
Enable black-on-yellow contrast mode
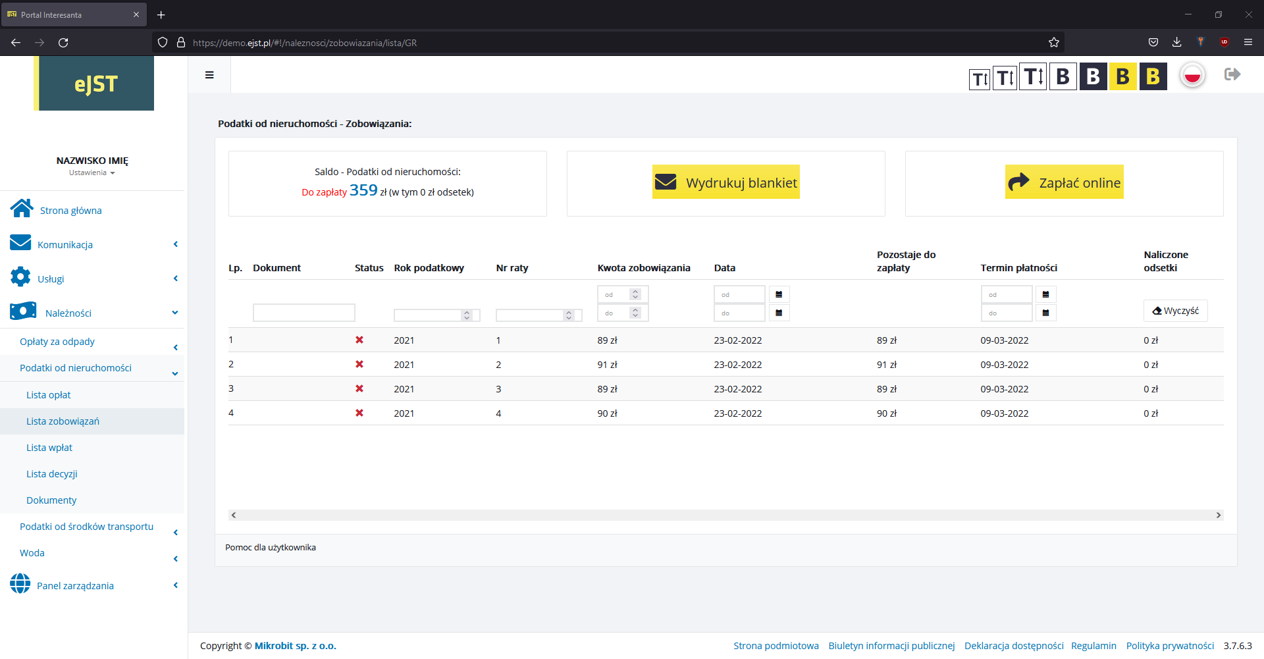1123,77
